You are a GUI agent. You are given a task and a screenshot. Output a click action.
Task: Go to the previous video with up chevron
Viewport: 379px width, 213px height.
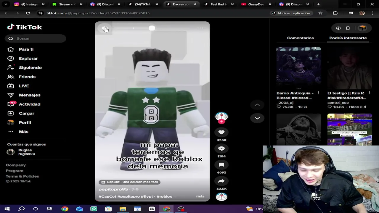(x=257, y=105)
